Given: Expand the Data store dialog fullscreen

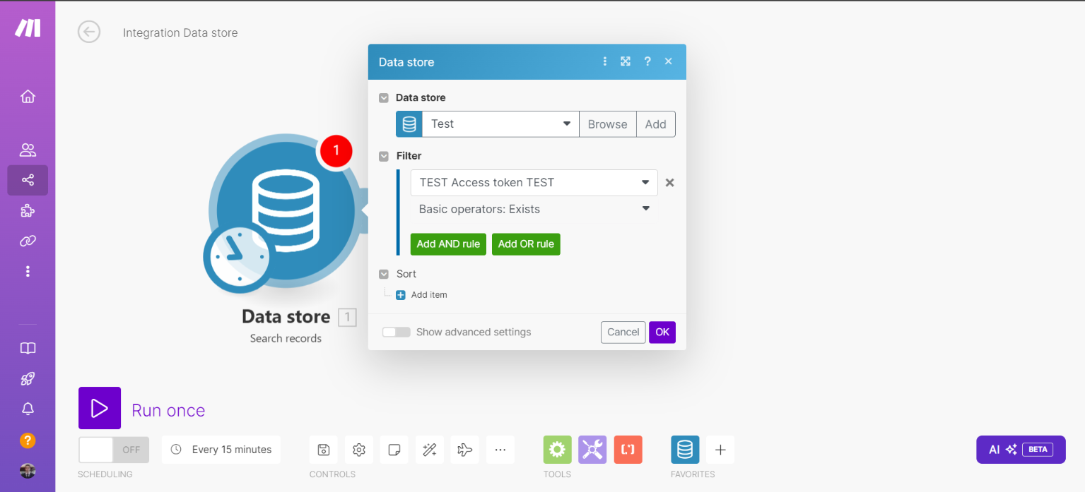Looking at the screenshot, I should (x=626, y=61).
